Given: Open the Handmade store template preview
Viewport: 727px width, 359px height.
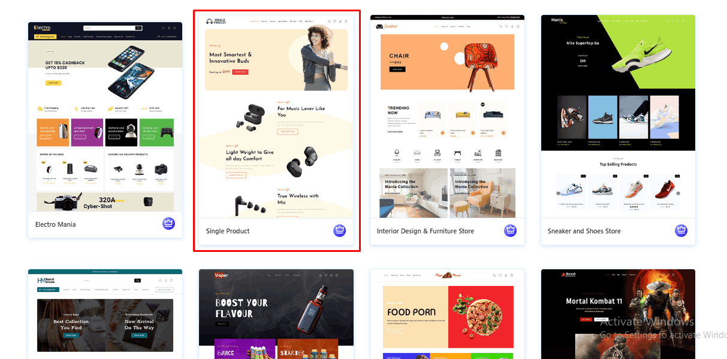Looking at the screenshot, I should [105, 314].
